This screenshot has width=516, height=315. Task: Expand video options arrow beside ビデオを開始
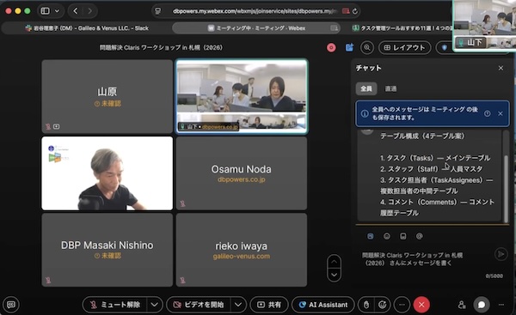(x=238, y=305)
